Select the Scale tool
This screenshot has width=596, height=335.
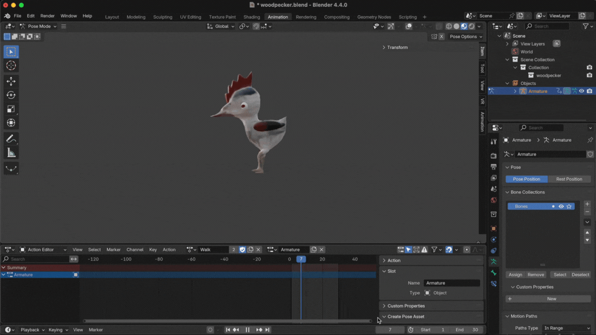11,109
